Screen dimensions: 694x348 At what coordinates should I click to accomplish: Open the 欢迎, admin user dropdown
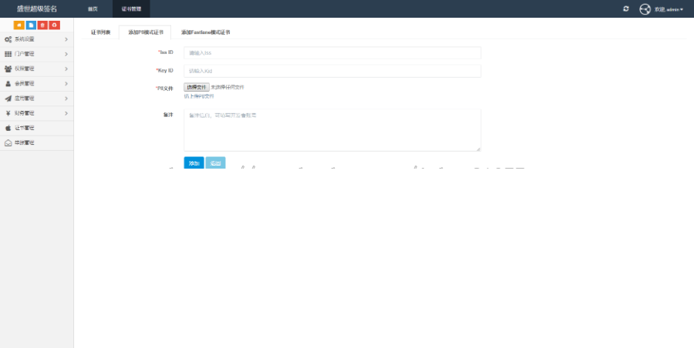point(669,9)
